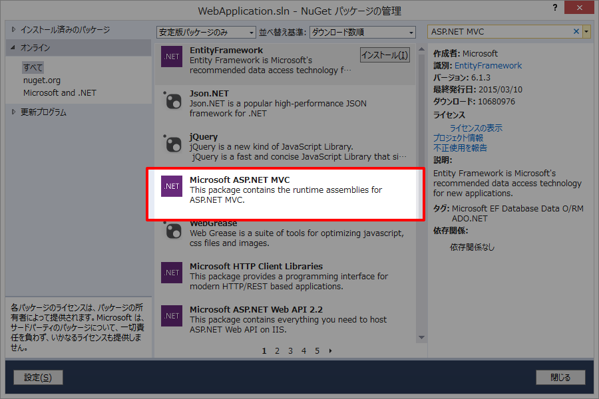Select the nuget.org source
Image resolution: width=599 pixels, height=399 pixels.
[x=42, y=80]
